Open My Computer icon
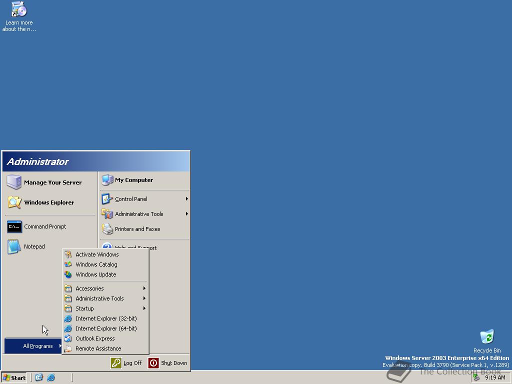Viewport: 512px width, 384px height. (107, 180)
